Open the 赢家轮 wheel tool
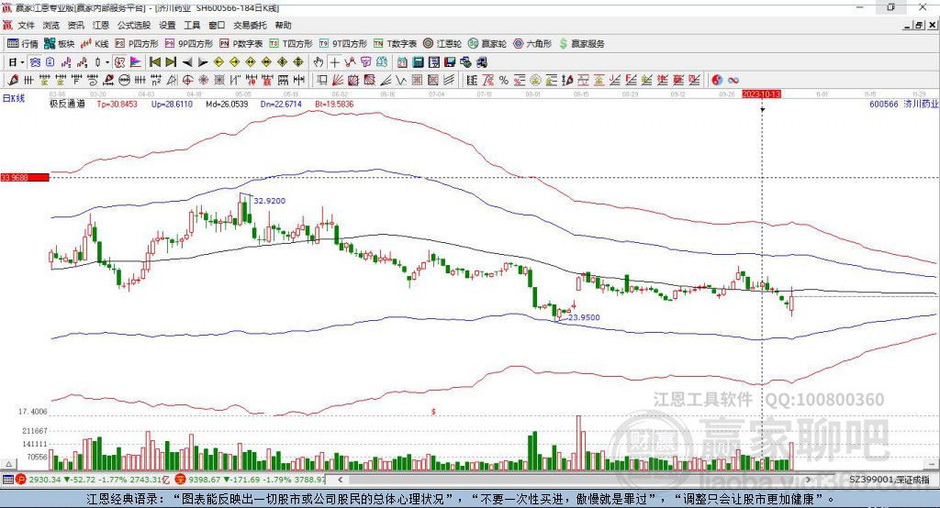 pyautogui.click(x=487, y=44)
